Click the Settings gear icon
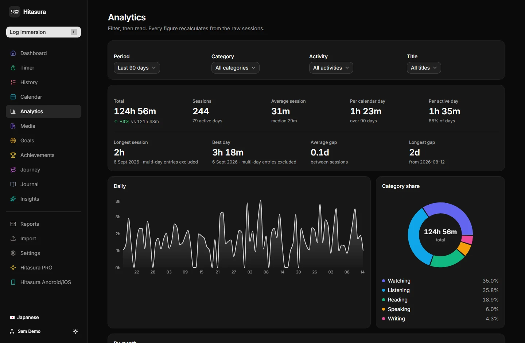Viewport: 525px width, 343px height. tap(13, 253)
